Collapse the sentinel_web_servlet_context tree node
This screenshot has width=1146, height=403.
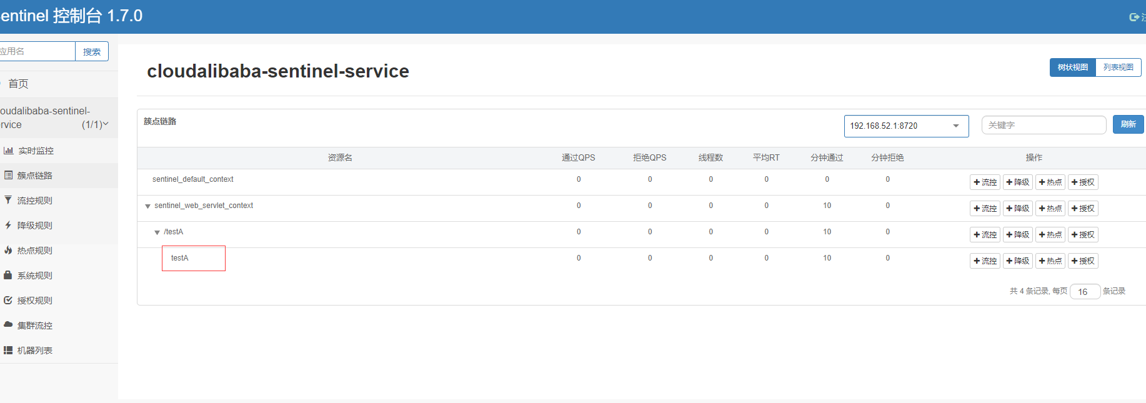(x=147, y=206)
